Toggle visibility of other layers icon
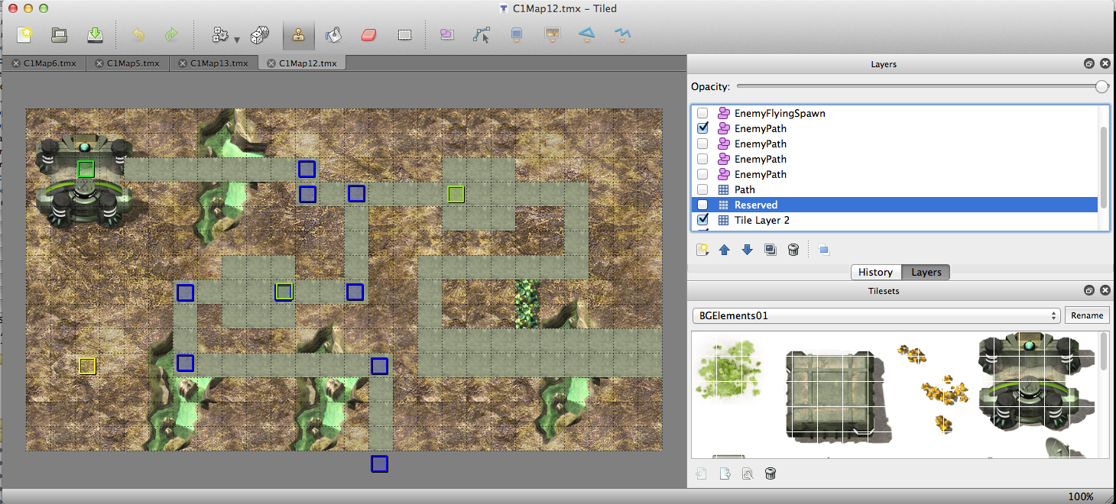Screen dimensions: 1116x504 tap(824, 250)
